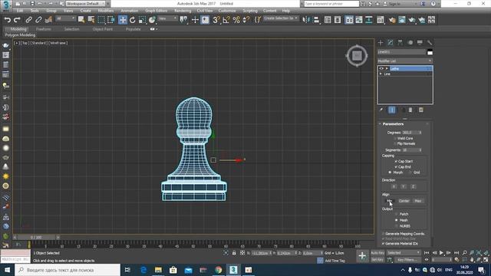The height and width of the screenshot is (276, 491).
Task: Activate the Select and Place tool
Action: tap(152, 20)
